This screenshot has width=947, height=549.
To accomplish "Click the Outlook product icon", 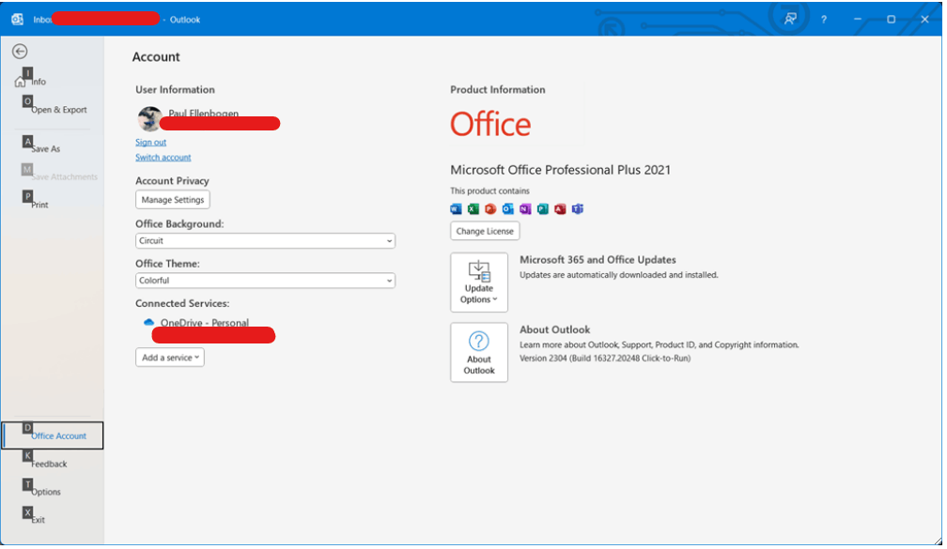I will point(508,209).
